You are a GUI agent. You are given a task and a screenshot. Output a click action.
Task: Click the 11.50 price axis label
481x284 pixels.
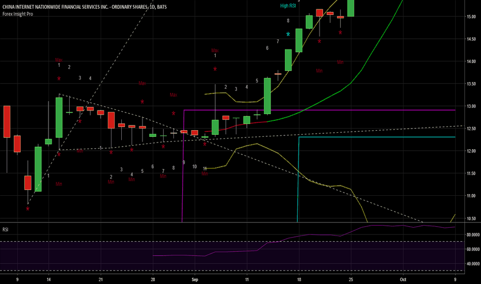pos(471,173)
